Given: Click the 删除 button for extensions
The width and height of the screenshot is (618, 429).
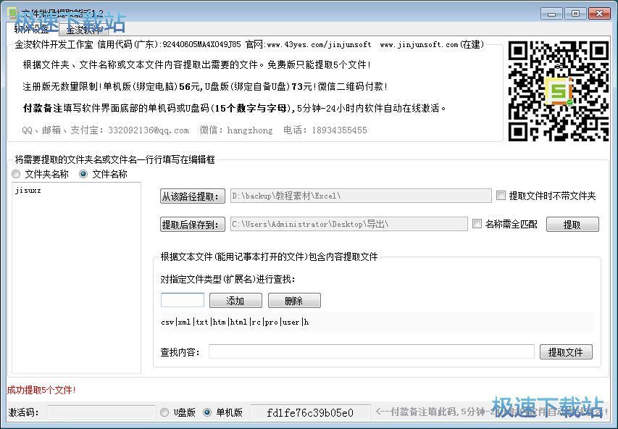Looking at the screenshot, I should tap(294, 301).
